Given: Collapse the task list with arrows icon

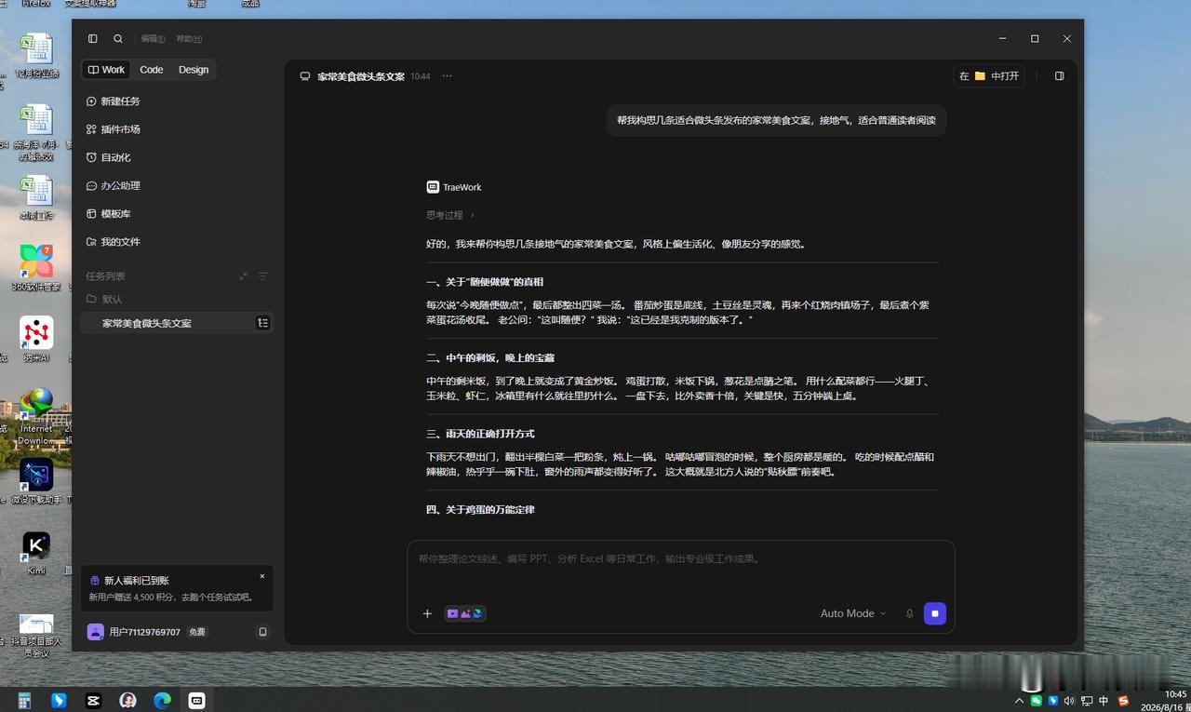Looking at the screenshot, I should 243,276.
